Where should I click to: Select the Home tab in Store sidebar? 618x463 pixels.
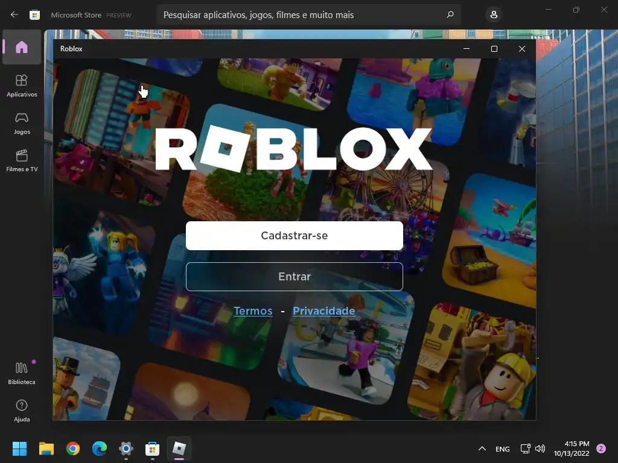(22, 47)
